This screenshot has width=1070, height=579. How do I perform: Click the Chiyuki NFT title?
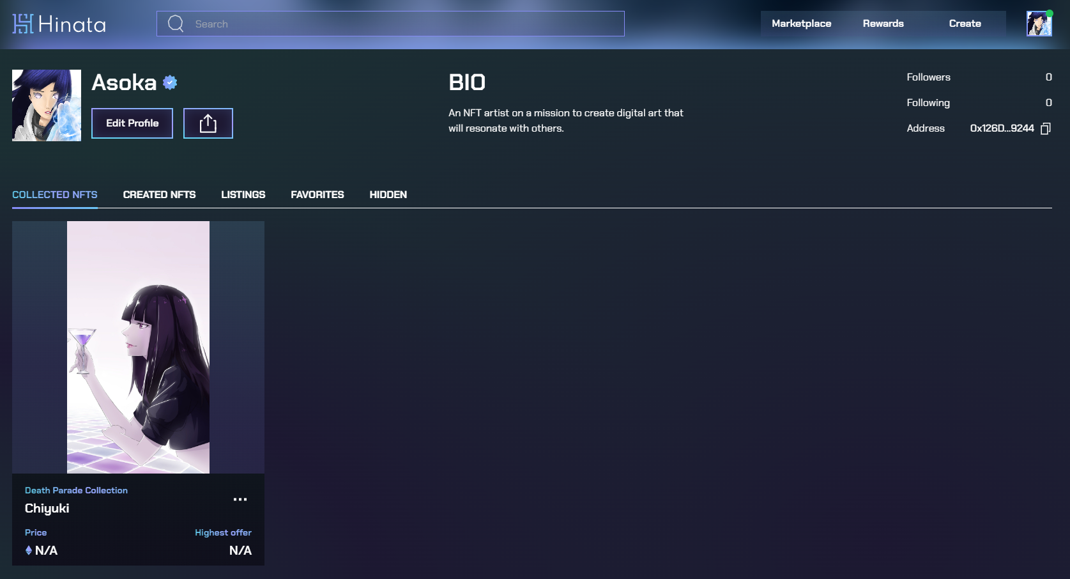[47, 509]
